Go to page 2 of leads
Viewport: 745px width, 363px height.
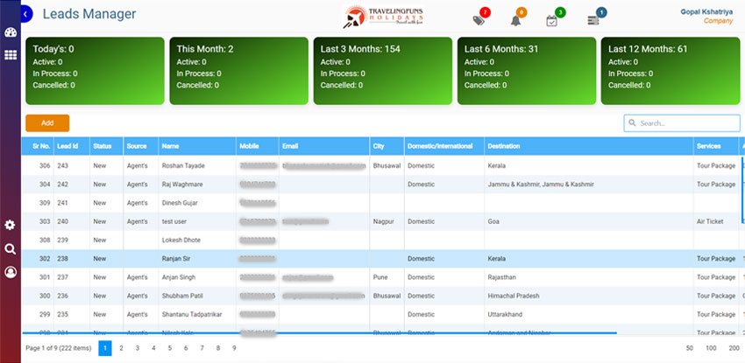[x=121, y=348]
